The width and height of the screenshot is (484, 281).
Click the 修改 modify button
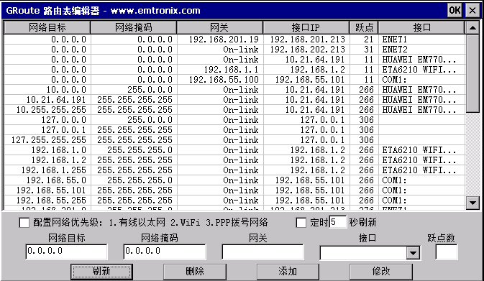coord(381,272)
